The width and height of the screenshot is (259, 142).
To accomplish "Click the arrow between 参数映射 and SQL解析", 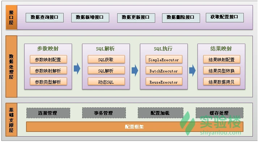I will [77, 68].
